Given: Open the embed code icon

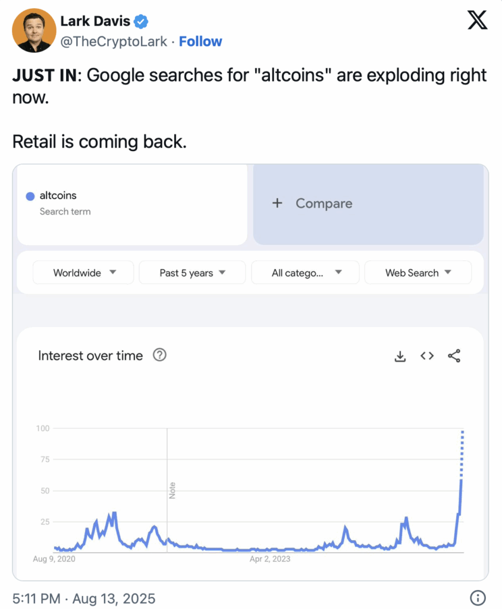Looking at the screenshot, I should coord(427,356).
